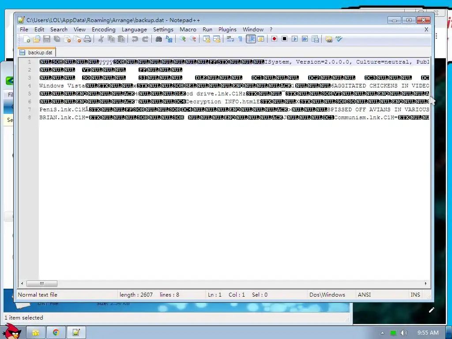Click the Close document toolbar icon
Screen dimensions: 452x339
[x=67, y=39]
